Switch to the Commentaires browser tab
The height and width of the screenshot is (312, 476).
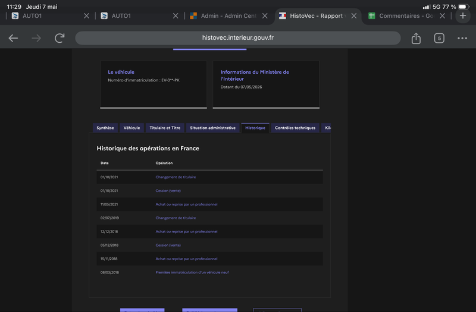[400, 16]
